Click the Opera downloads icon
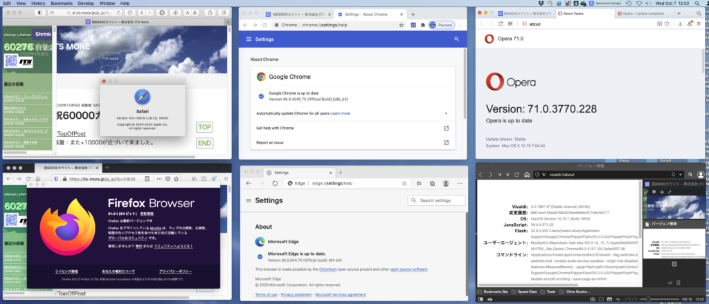The image size is (709, 304). 681,25
